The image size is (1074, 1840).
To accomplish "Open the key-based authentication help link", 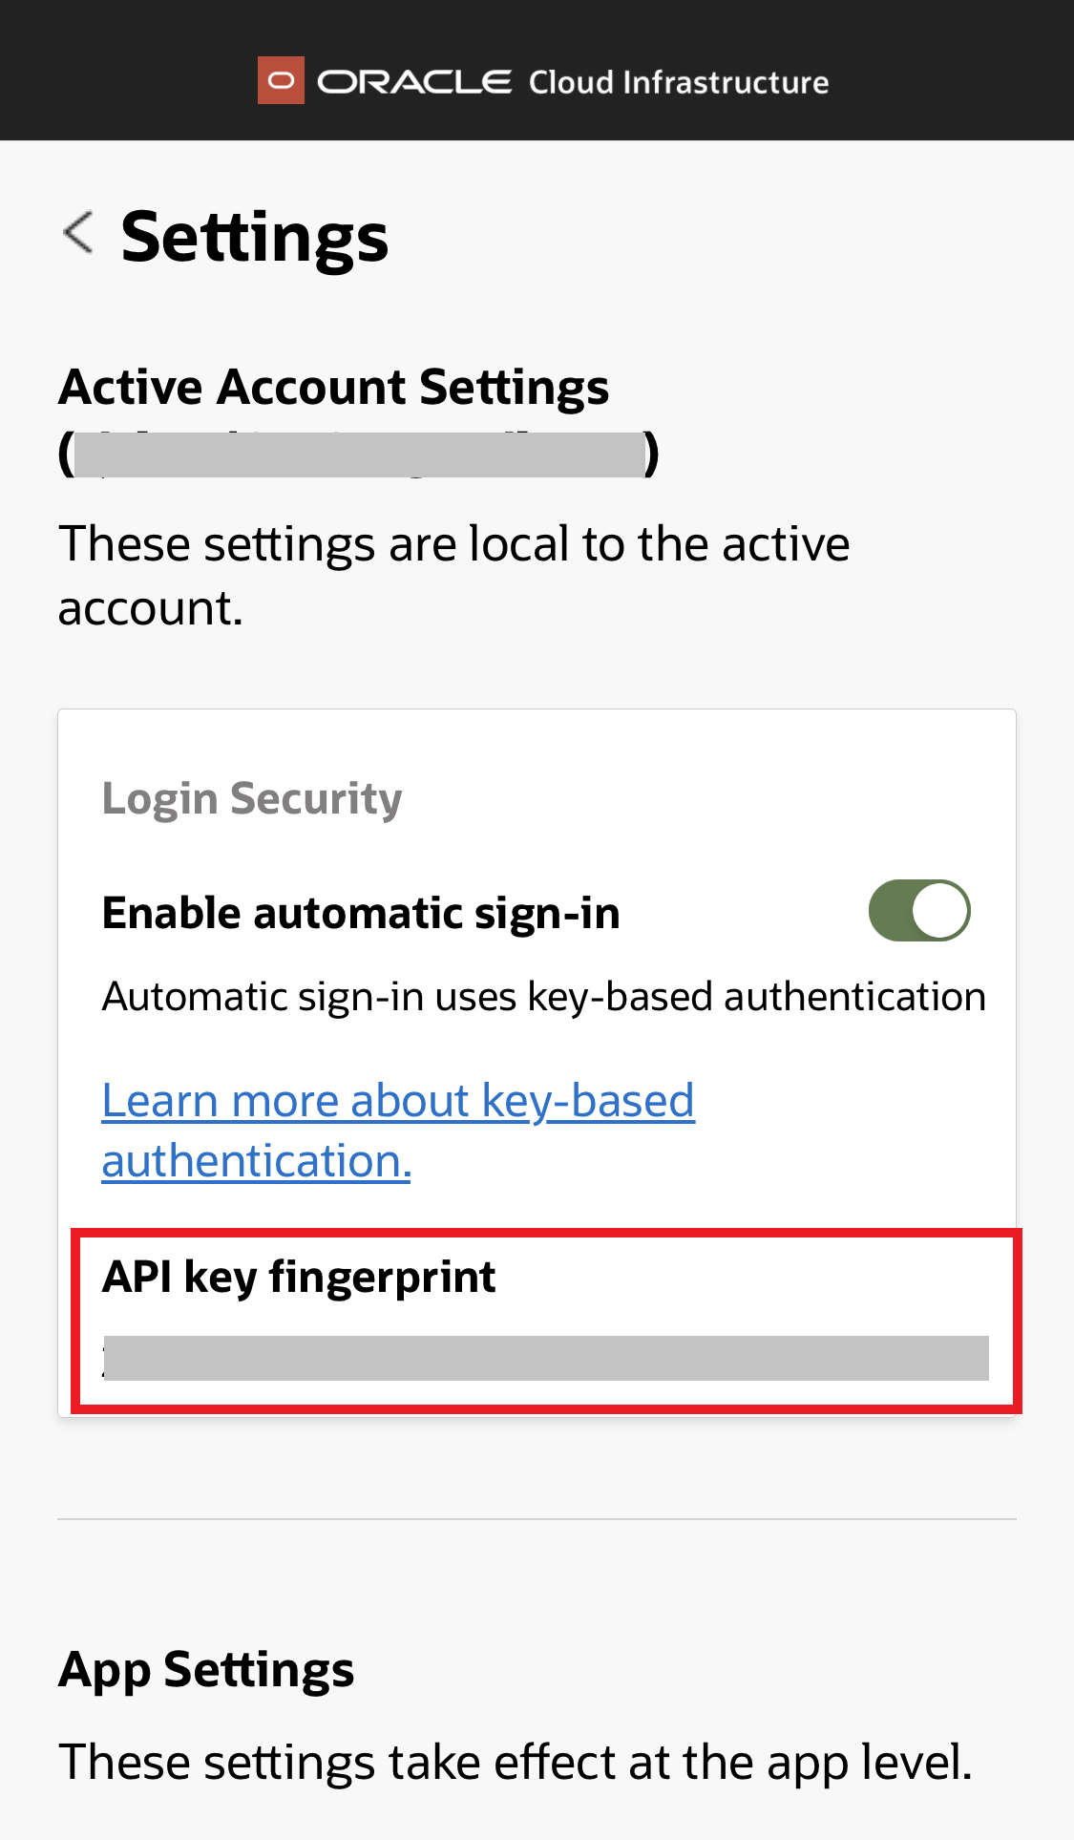I will click(397, 1101).
